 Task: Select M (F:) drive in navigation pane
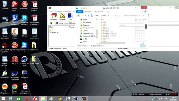tap(83, 39)
